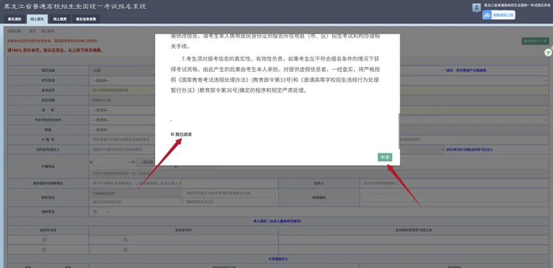
Task: Open the 考生来源 dropdown
Action: 122,80
